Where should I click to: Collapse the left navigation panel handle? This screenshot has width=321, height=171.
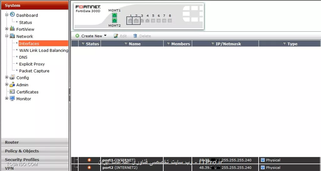pyautogui.click(x=70, y=95)
